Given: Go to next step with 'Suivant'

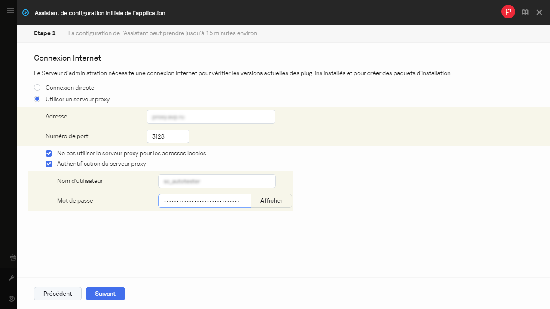Looking at the screenshot, I should coord(105,294).
